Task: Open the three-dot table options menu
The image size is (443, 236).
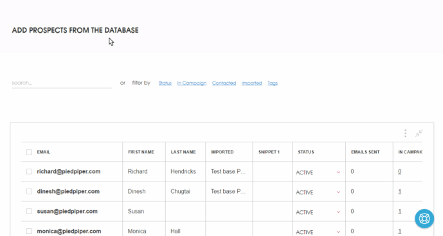Action: coord(405,133)
